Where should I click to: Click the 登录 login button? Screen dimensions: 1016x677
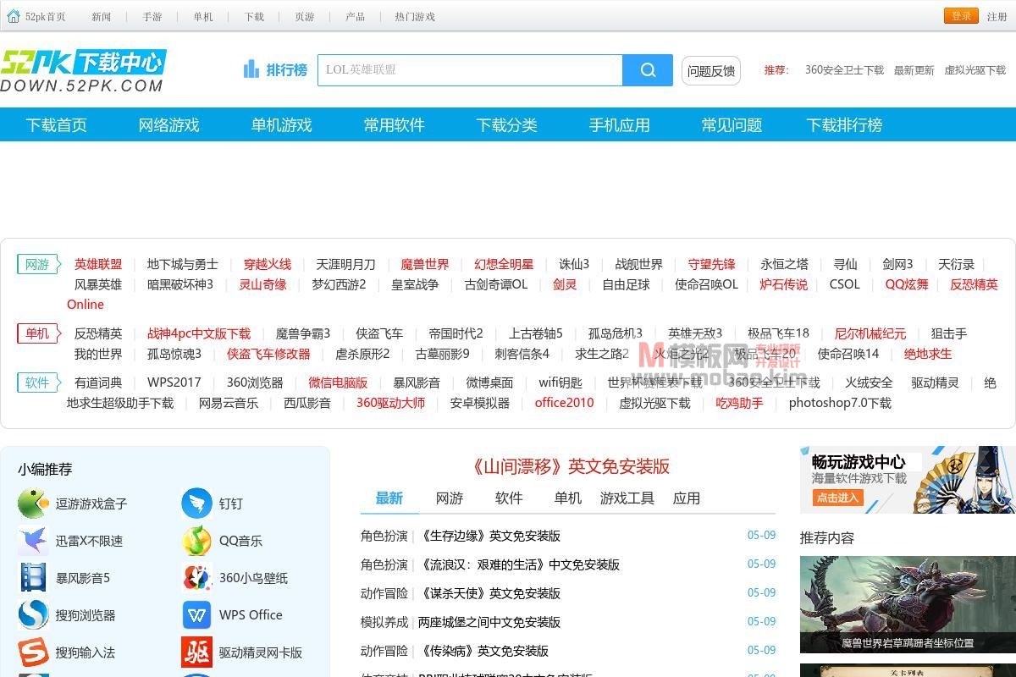point(961,16)
